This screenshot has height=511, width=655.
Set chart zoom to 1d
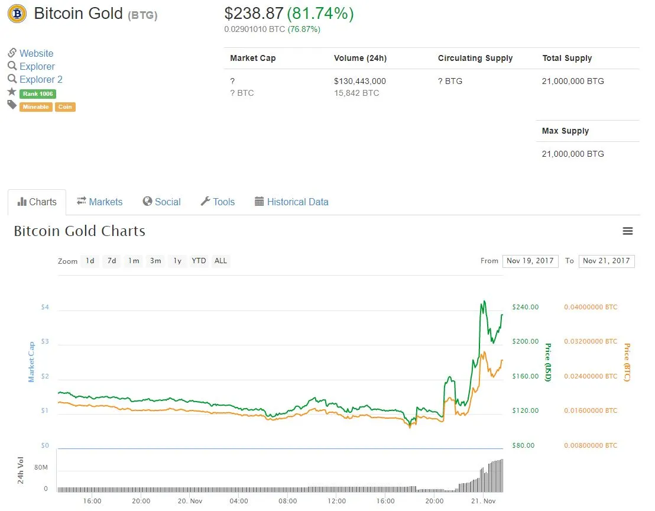90,261
